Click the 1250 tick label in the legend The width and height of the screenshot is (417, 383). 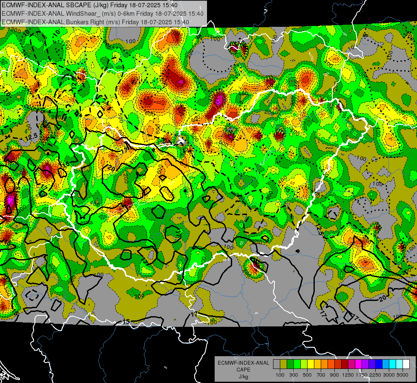coord(348,375)
